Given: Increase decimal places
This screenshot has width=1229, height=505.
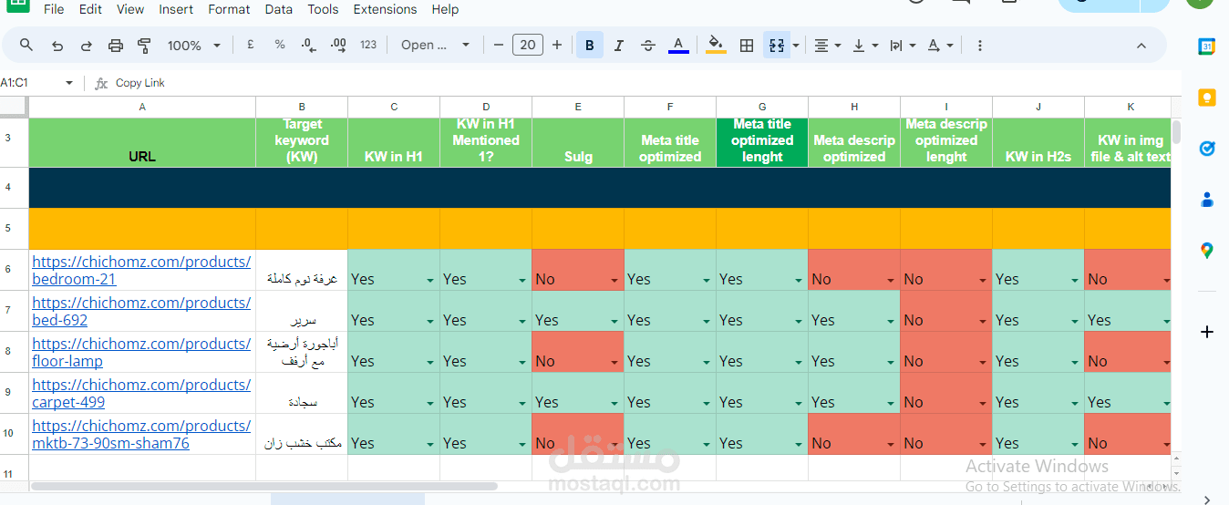Looking at the screenshot, I should click(x=338, y=45).
